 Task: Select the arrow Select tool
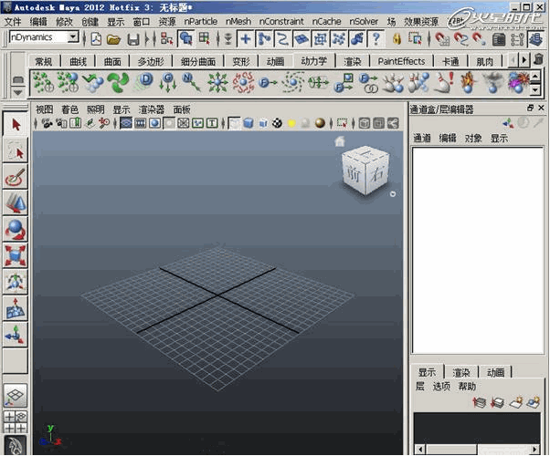pyautogui.click(x=16, y=125)
